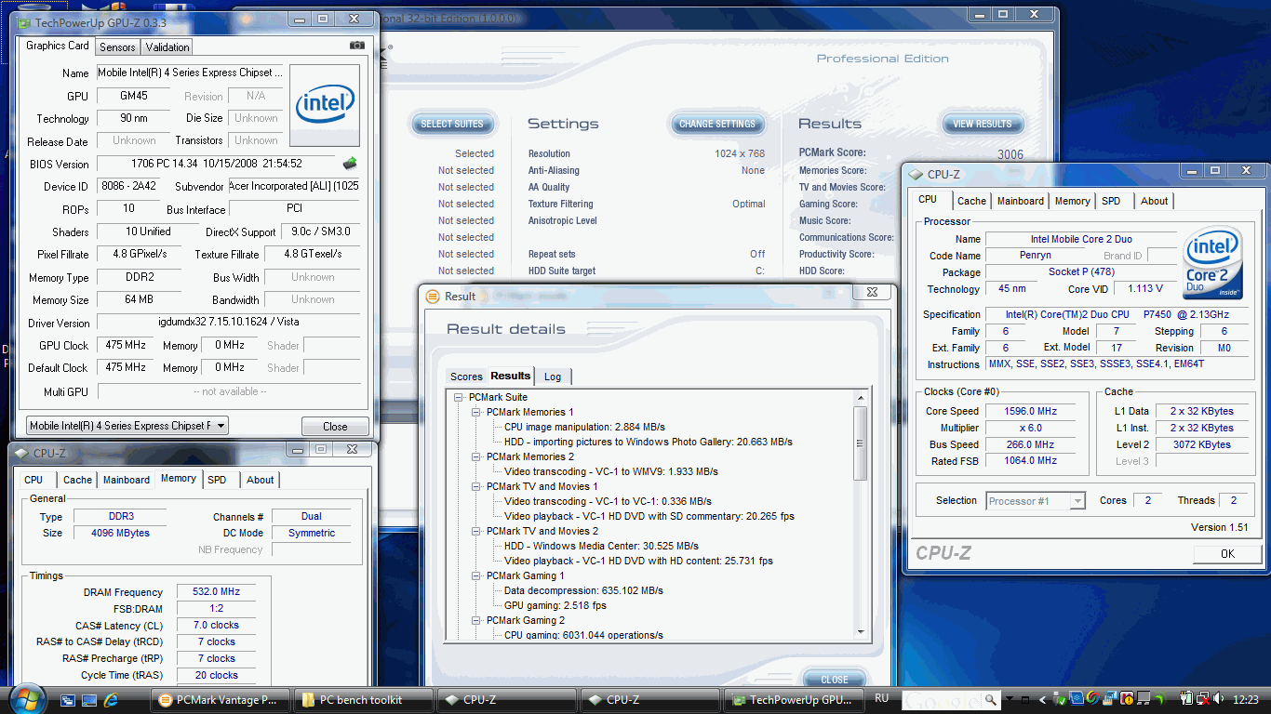1271x714 pixels.
Task: Activate PCMark Vantage taskbar button
Action: (221, 700)
